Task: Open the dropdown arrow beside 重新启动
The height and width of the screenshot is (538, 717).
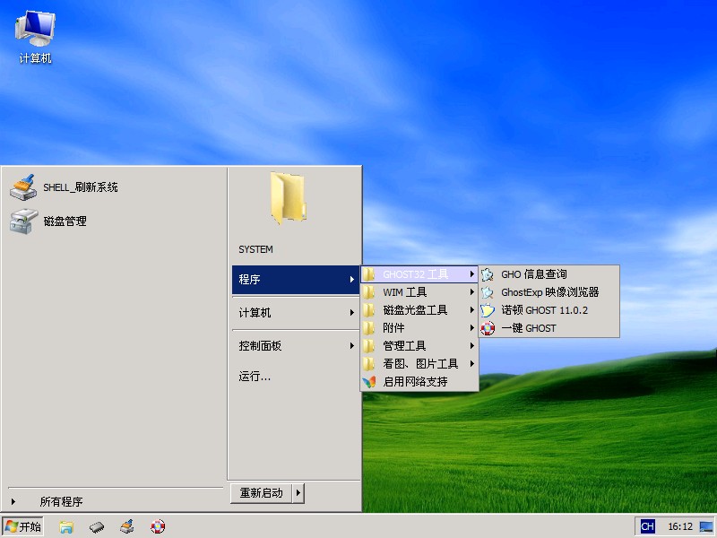Action: point(298,492)
